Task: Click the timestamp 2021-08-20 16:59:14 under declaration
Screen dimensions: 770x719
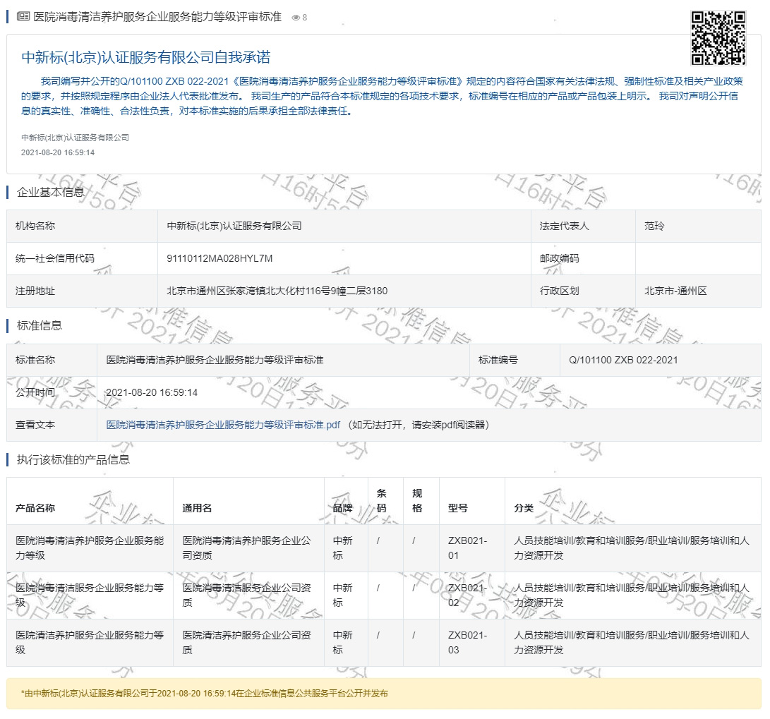Action: click(58, 152)
